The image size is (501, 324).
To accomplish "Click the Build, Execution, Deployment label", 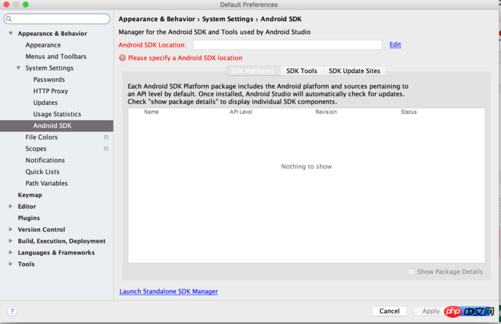I will pyautogui.click(x=61, y=241).
